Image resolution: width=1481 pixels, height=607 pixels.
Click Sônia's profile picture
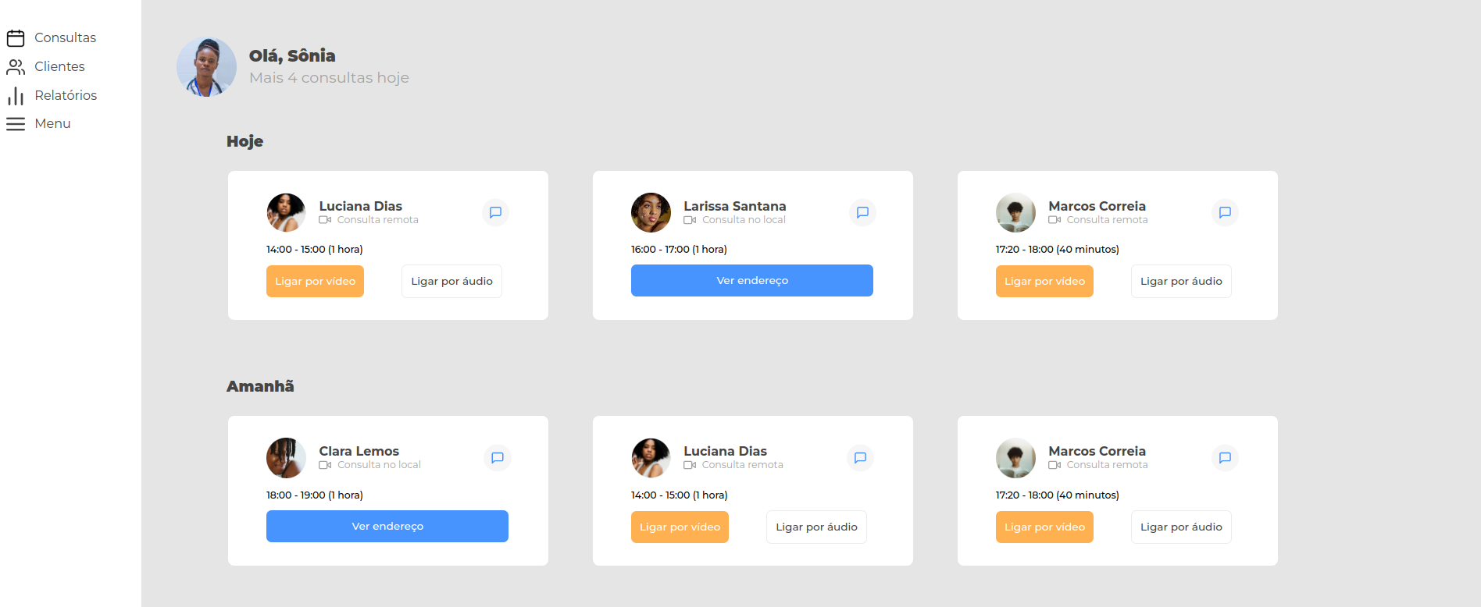(206, 67)
